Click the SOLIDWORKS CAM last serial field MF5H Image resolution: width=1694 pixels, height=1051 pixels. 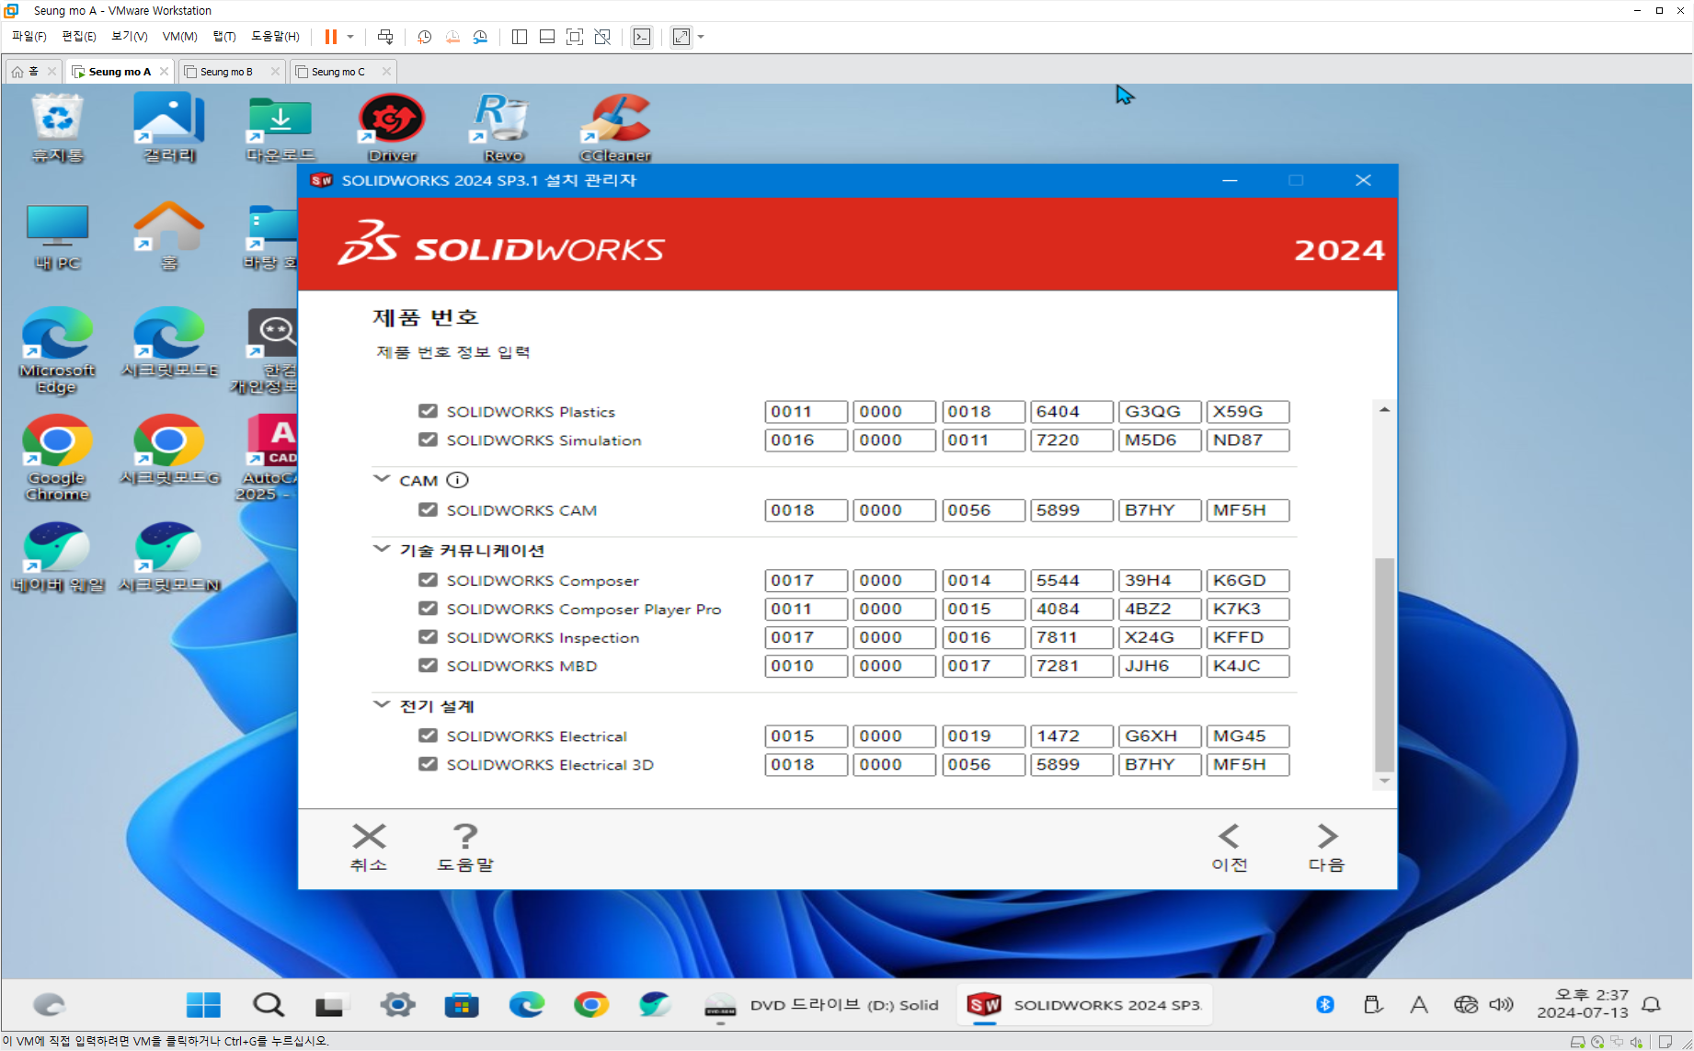point(1248,509)
